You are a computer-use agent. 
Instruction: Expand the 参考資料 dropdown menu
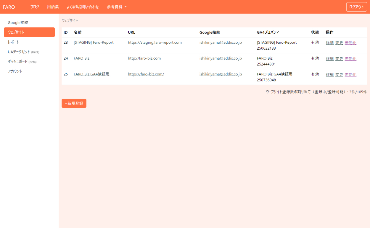tap(116, 7)
